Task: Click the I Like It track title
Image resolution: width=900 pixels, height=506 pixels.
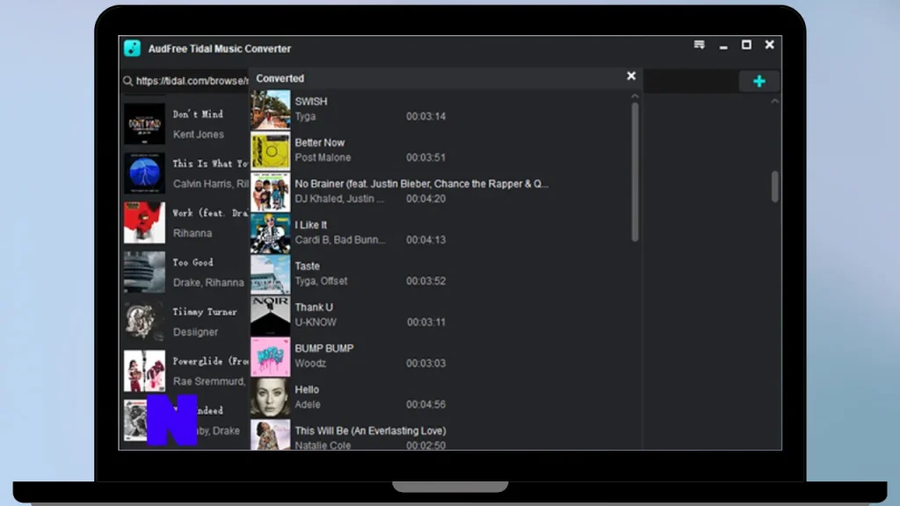Action: pyautogui.click(x=310, y=226)
